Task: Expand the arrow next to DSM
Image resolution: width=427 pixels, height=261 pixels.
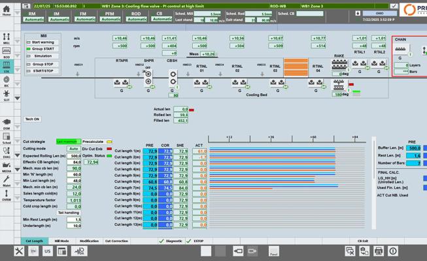Action: [x=17, y=127]
